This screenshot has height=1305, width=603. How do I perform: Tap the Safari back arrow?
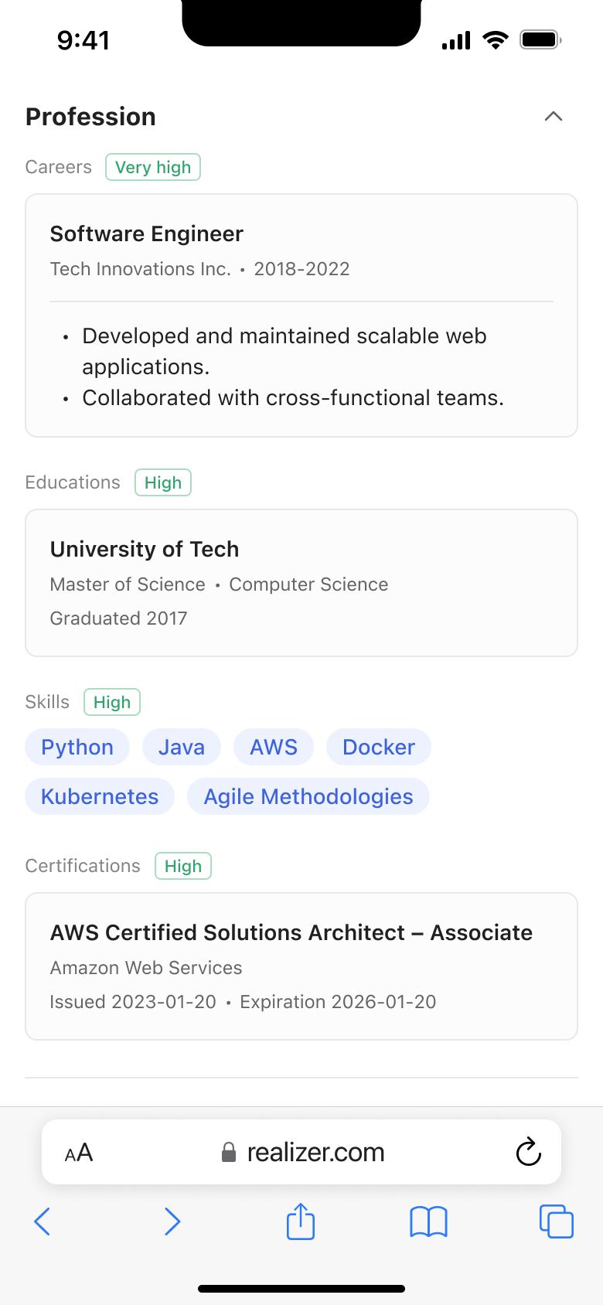click(x=43, y=1222)
